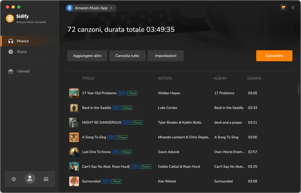Open the user profile avatar icon
Image resolution: width=301 pixels, height=193 pixels.
coord(30,179)
